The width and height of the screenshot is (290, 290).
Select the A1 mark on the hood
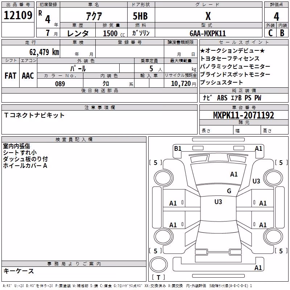tap(234, 174)
